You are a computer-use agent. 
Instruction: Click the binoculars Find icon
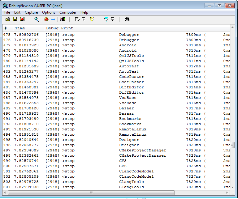[127, 19]
